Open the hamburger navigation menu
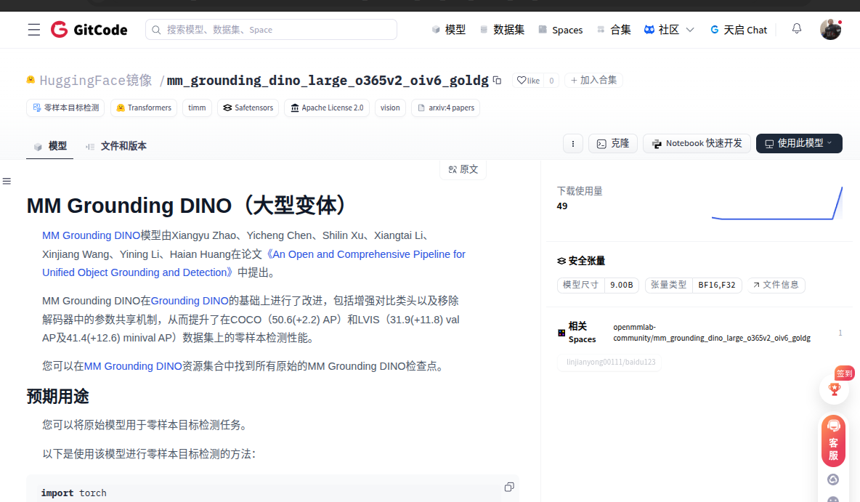860x502 pixels. click(x=34, y=30)
